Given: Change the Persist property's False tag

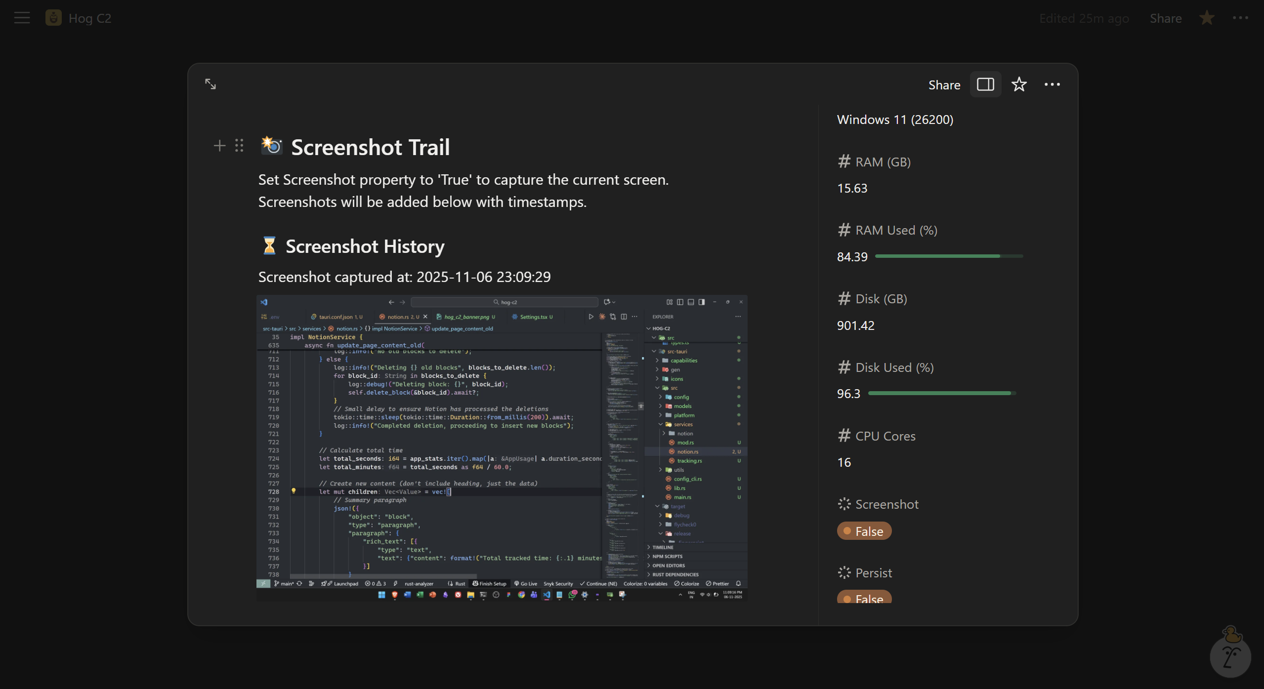Looking at the screenshot, I should (864, 598).
